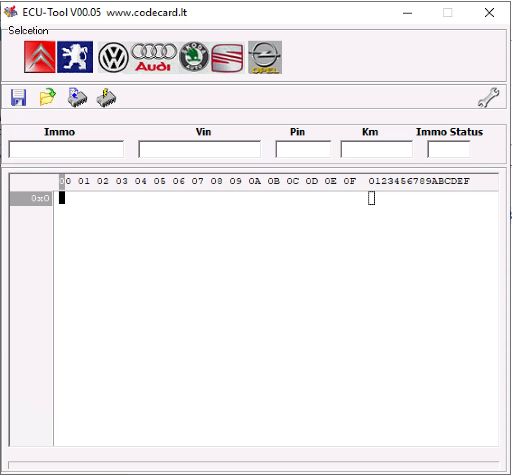Pick the Volkswagen brand logo
Screen dimensions: 512x475
[114, 57]
